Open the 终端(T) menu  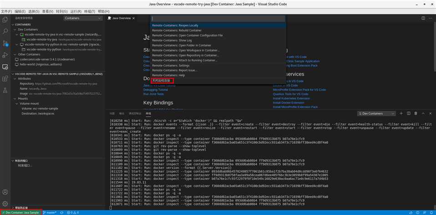(90, 11)
